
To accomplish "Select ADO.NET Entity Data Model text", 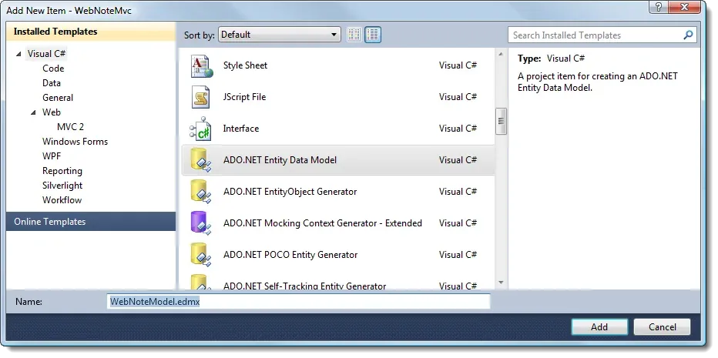I will click(x=280, y=160).
